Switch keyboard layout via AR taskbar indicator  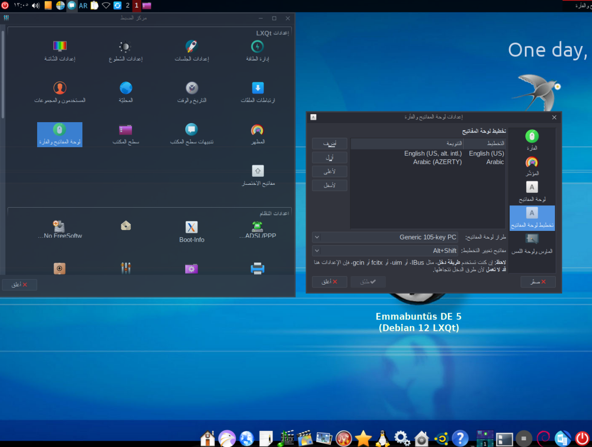[83, 6]
